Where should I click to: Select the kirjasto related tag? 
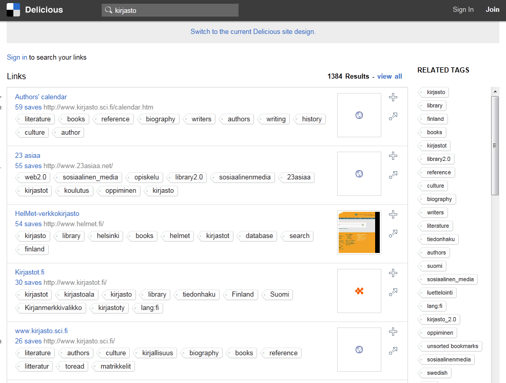point(434,92)
